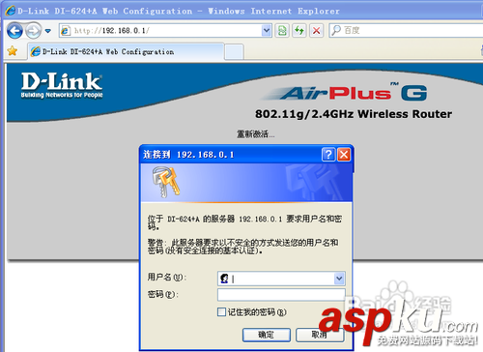Open the recent pages dropdown arrow
Image resolution: width=483 pixels, height=352 pixels.
(x=48, y=31)
